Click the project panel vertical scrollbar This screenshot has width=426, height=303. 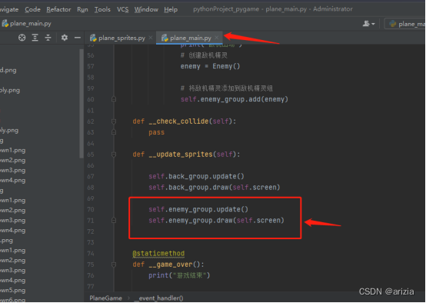tap(82, 103)
